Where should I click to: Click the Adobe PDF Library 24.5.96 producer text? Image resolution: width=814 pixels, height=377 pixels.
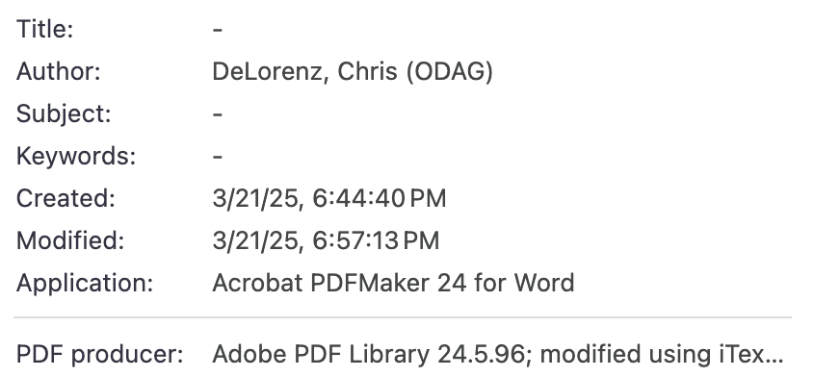[x=369, y=354]
